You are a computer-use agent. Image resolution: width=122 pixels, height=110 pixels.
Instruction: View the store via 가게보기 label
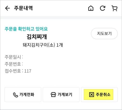click(65, 94)
